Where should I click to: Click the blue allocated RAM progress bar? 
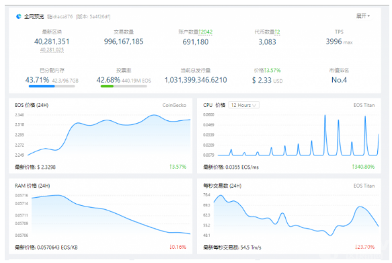click(x=42, y=86)
